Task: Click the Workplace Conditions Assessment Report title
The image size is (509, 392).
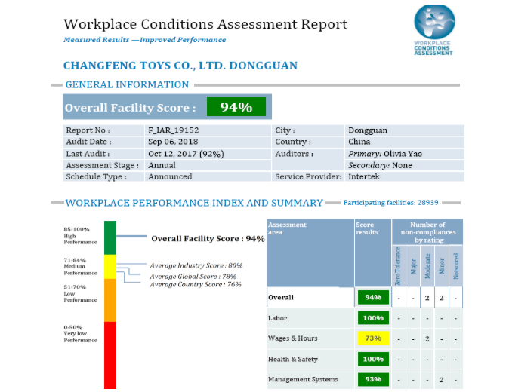Action: (205, 24)
